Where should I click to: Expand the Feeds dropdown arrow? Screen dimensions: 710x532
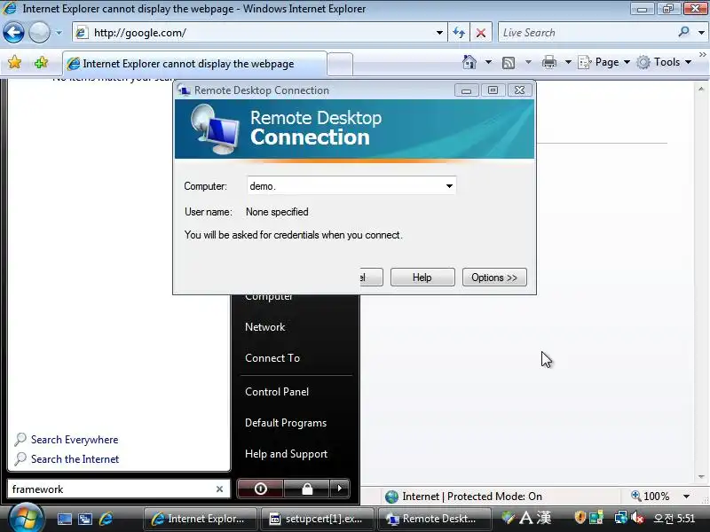tap(528, 62)
